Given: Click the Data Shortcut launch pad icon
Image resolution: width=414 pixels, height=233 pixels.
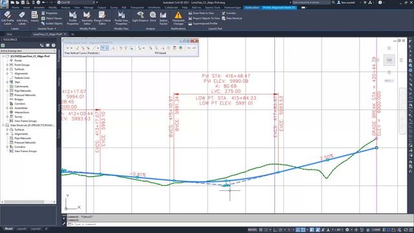Looking at the screenshot, I should click(x=232, y=18).
